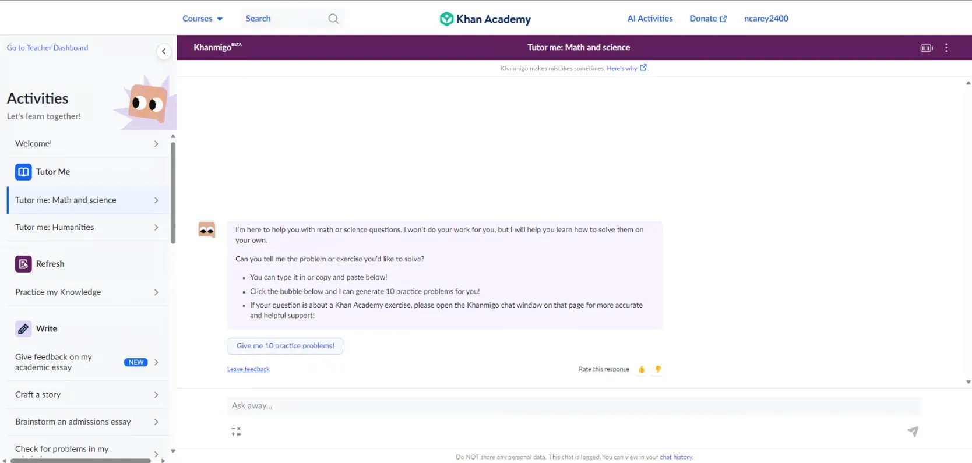Open the Leave feedback link
Viewport: 972px width, 463px height.
[x=248, y=369]
